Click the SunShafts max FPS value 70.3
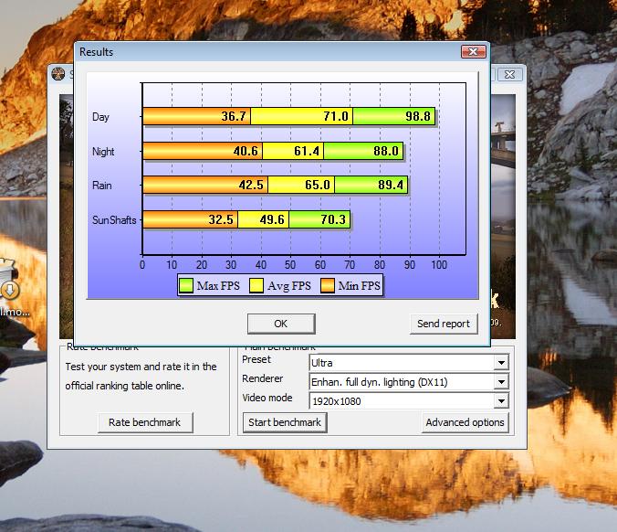617x532 pixels. click(x=333, y=219)
